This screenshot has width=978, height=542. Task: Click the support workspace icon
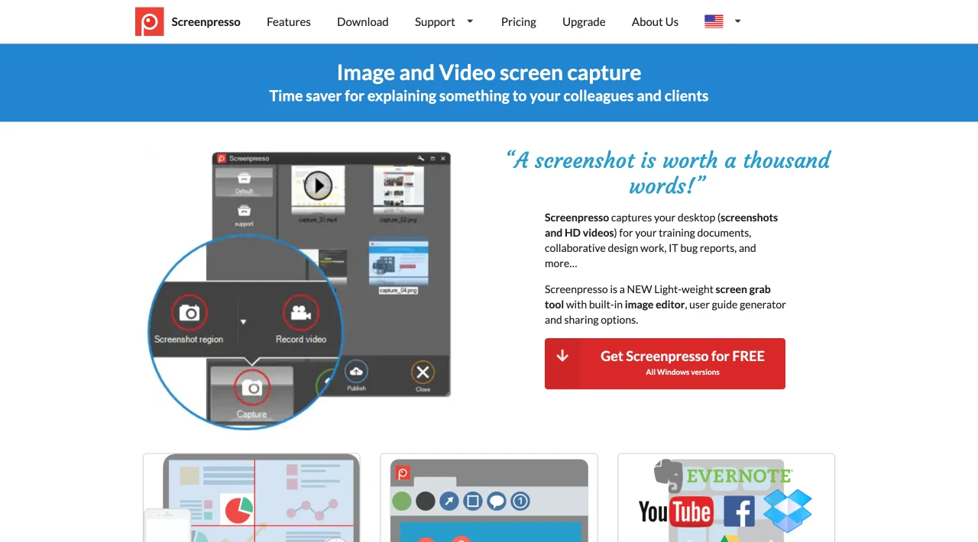[244, 211]
